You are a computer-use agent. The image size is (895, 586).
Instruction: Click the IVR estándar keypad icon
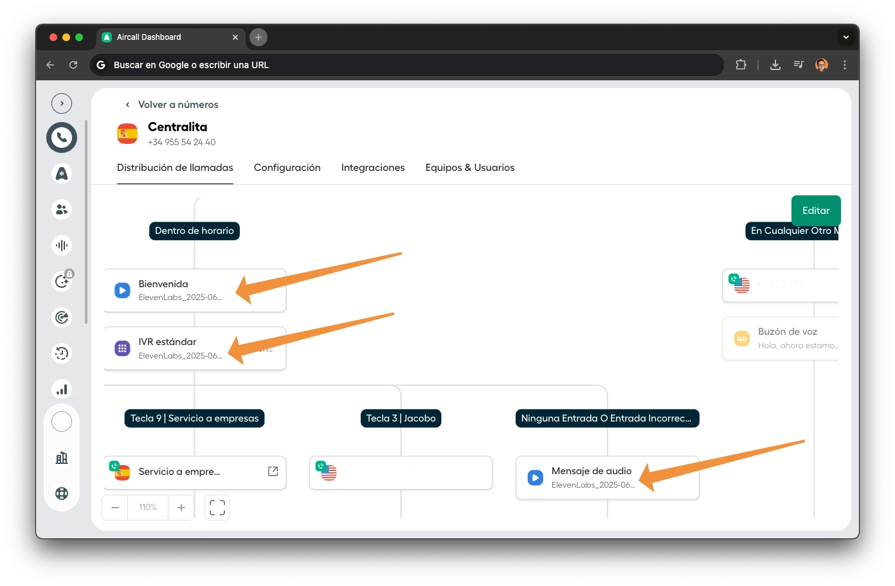tap(122, 348)
